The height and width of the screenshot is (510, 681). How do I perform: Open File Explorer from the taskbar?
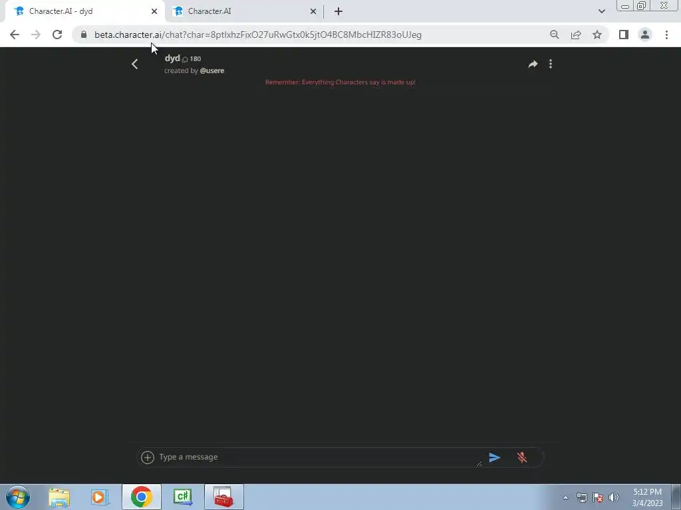pos(59,497)
